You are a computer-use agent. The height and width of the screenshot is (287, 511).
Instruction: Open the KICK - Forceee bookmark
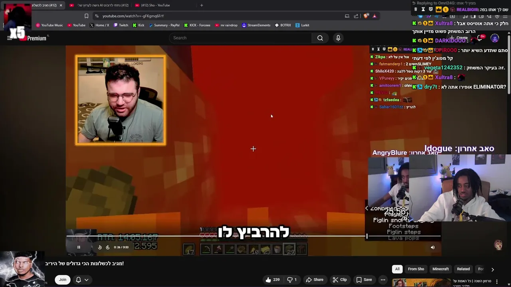click(x=197, y=25)
